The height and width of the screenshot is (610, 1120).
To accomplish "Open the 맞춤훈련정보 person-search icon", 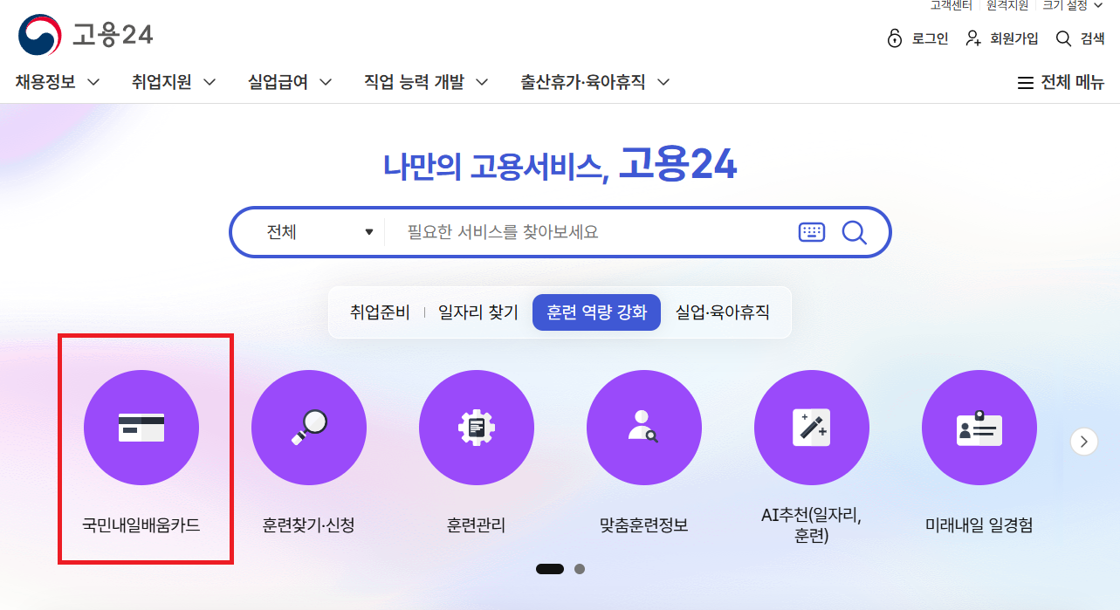I will click(x=644, y=428).
